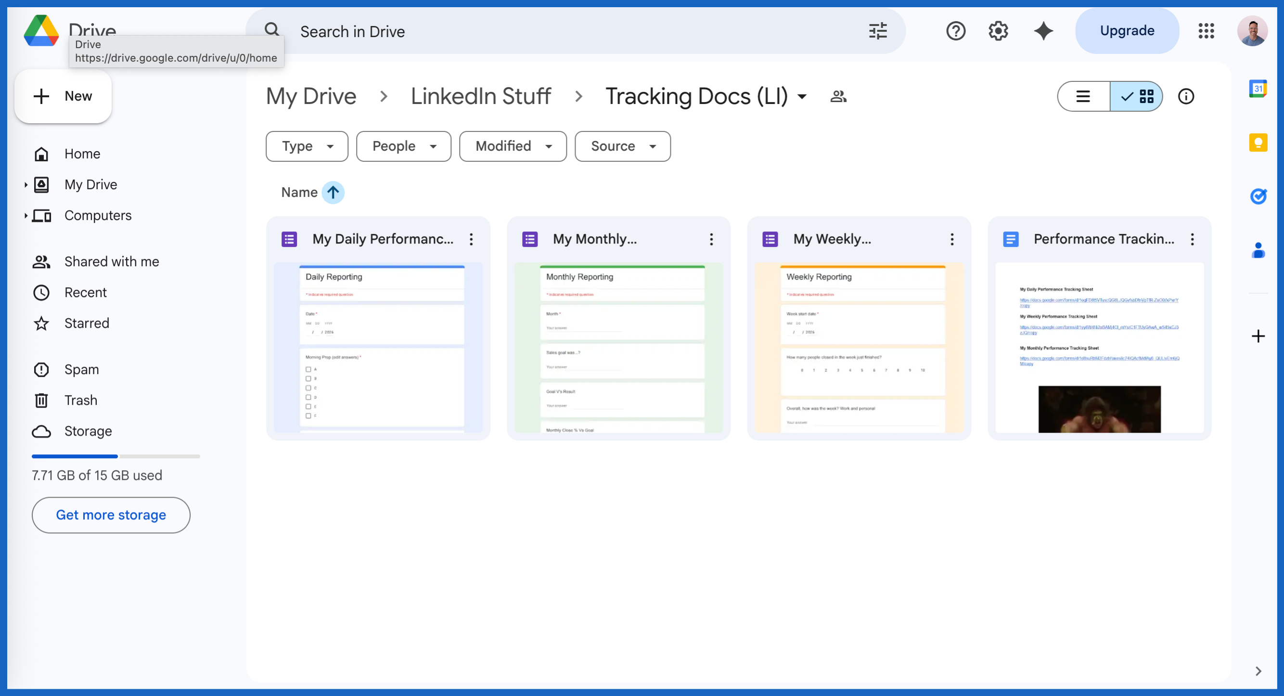Viewport: 1284px width, 696px height.
Task: Open the Modified filter dropdown
Action: pos(513,146)
